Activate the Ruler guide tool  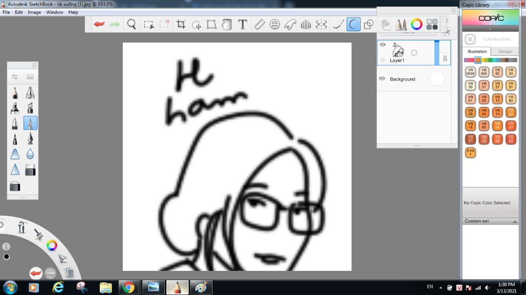click(259, 25)
